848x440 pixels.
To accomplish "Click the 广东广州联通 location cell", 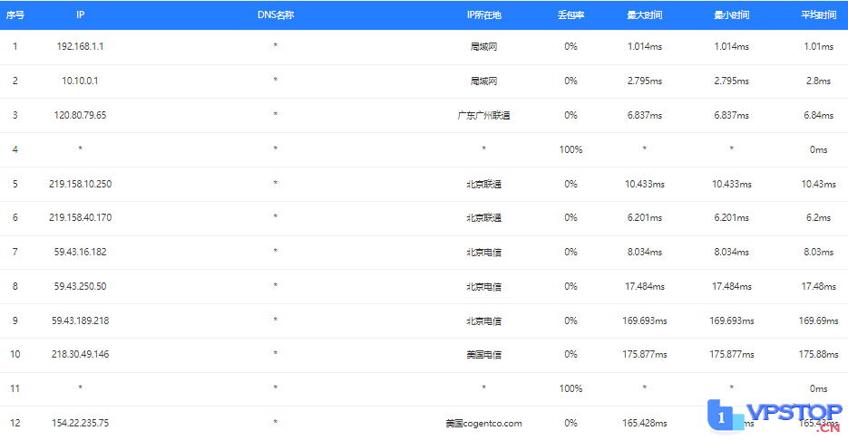I will [484, 115].
